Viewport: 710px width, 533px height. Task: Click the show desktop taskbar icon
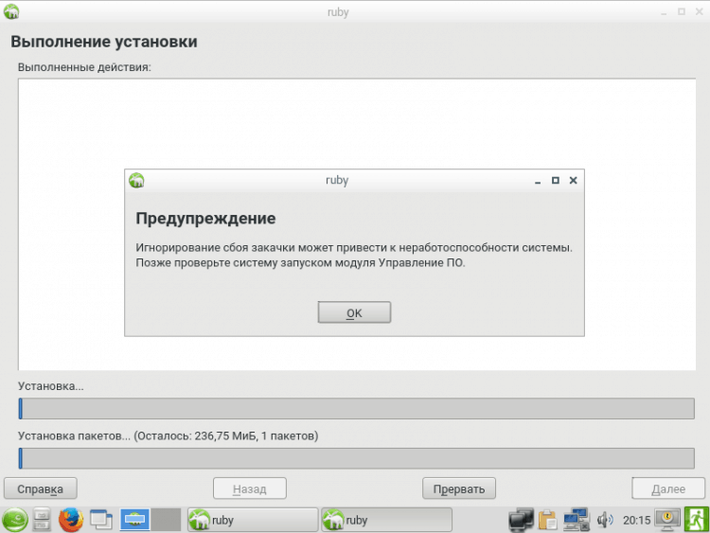click(134, 520)
